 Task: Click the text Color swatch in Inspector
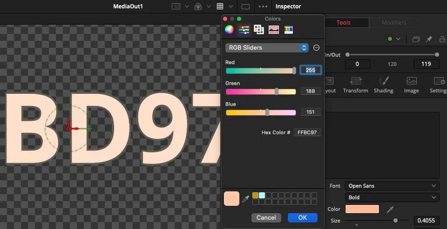click(362, 209)
